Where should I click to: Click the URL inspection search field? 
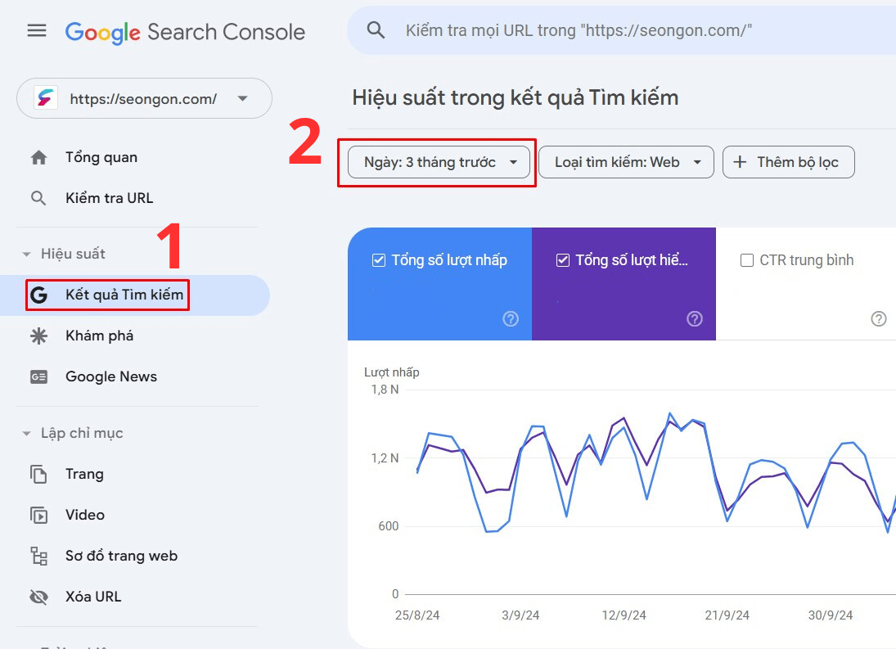click(x=622, y=30)
